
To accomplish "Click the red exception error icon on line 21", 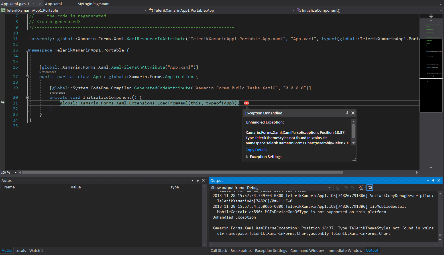I will 247,103.
